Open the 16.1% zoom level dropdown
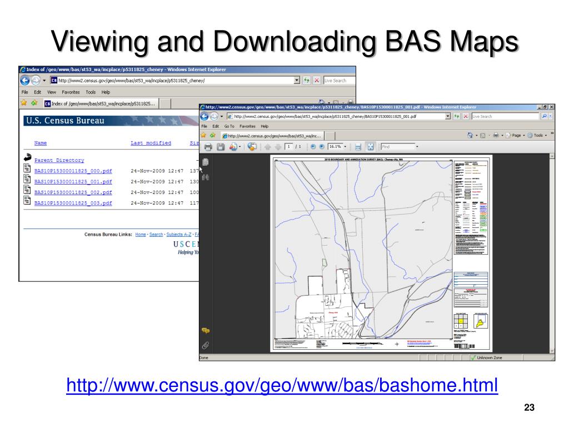This screenshot has width=569, height=427. click(x=345, y=147)
